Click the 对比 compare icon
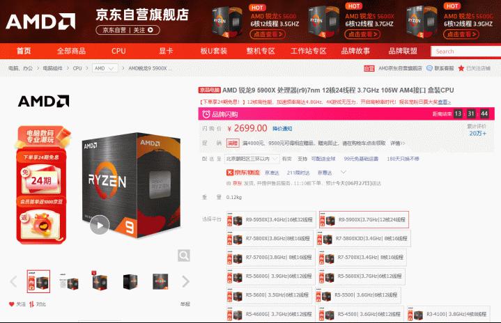The width and height of the screenshot is (501, 323). tap(31, 304)
